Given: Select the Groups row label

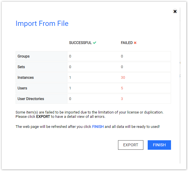Looking at the screenshot, I should pyautogui.click(x=24, y=56).
